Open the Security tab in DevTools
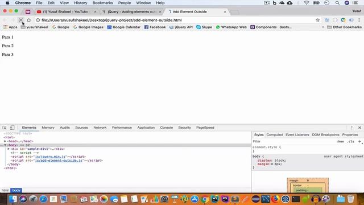This screenshot has height=205, width=364. click(x=184, y=128)
